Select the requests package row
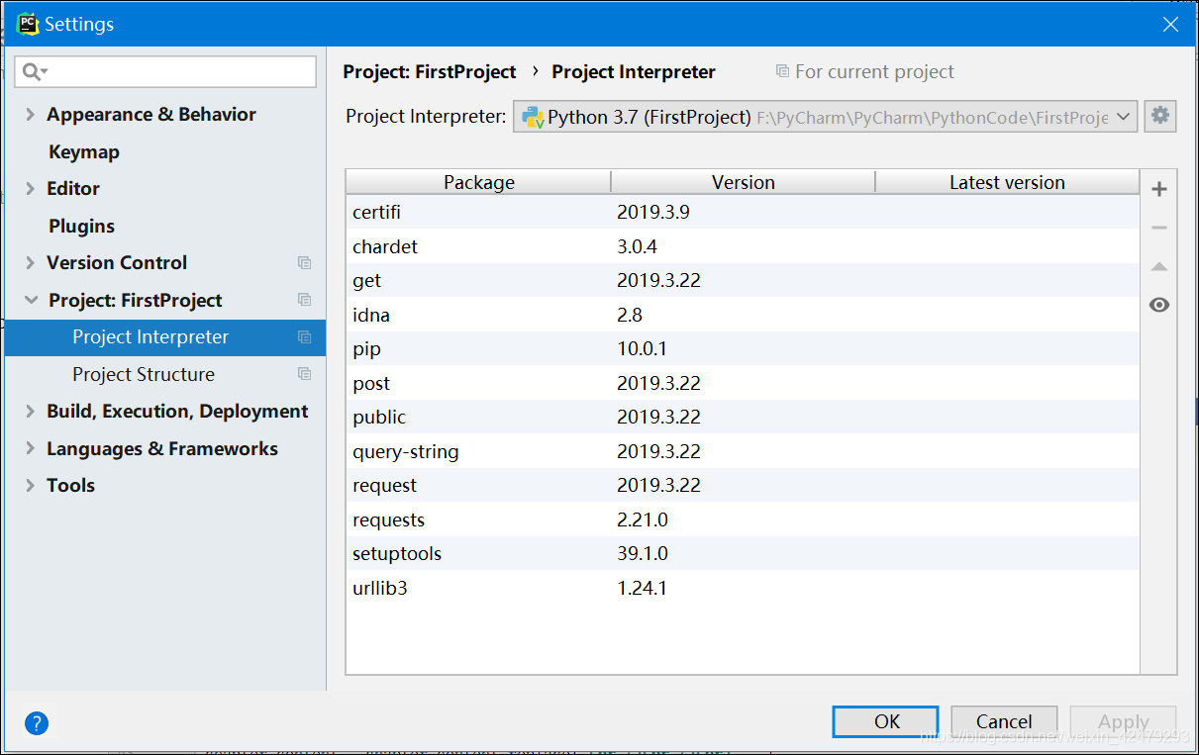This screenshot has height=755, width=1199. tap(743, 519)
